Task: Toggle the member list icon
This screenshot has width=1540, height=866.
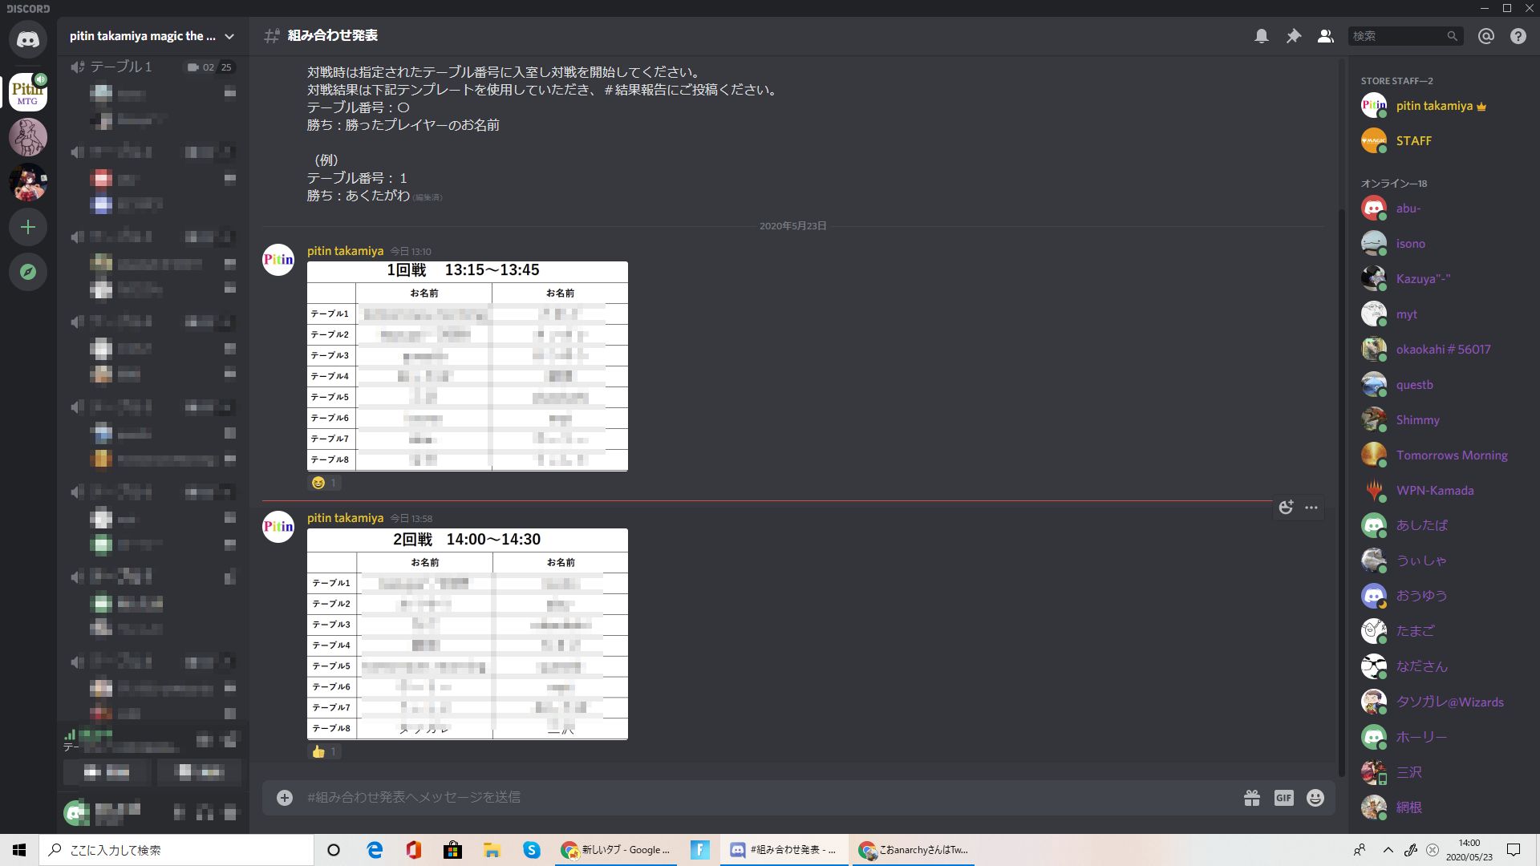Action: pyautogui.click(x=1325, y=36)
